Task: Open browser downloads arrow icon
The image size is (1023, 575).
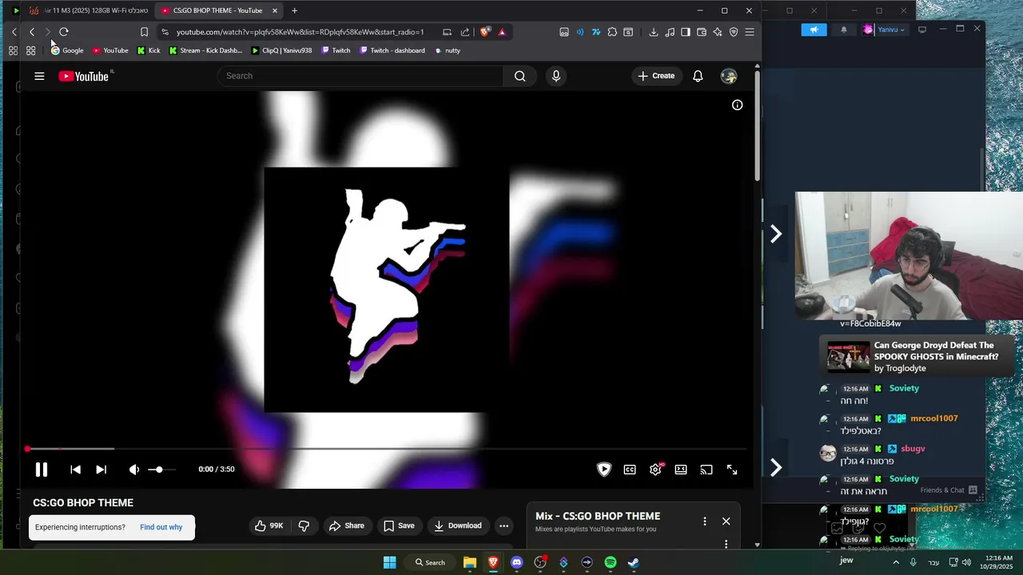Action: click(x=654, y=32)
